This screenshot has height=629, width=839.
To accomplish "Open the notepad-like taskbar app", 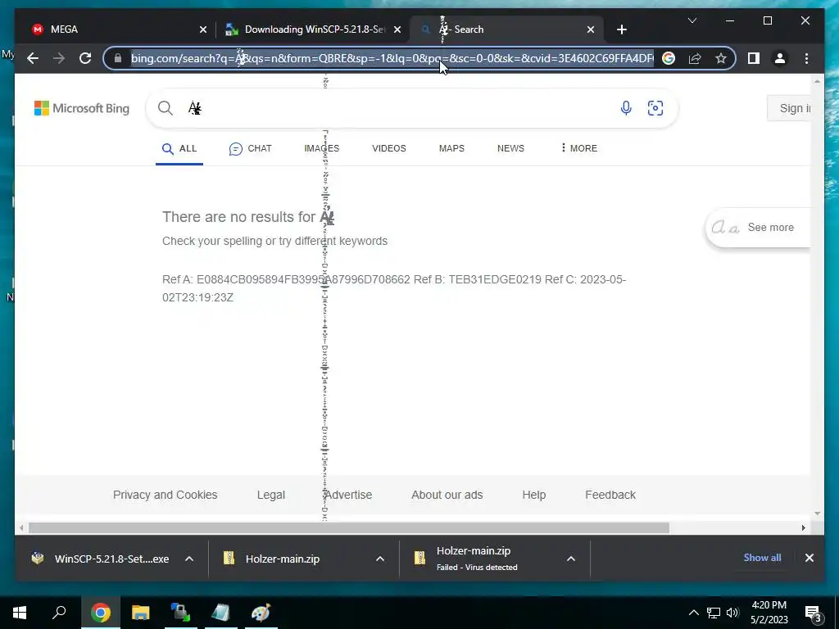I will pos(220,613).
